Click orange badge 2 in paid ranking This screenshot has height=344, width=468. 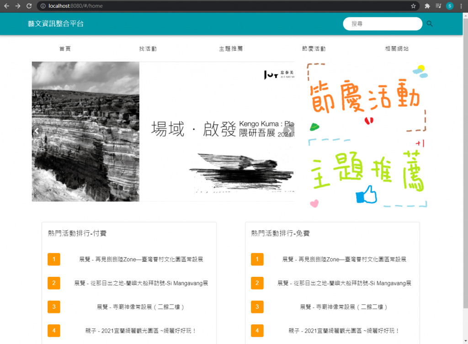[54, 283]
